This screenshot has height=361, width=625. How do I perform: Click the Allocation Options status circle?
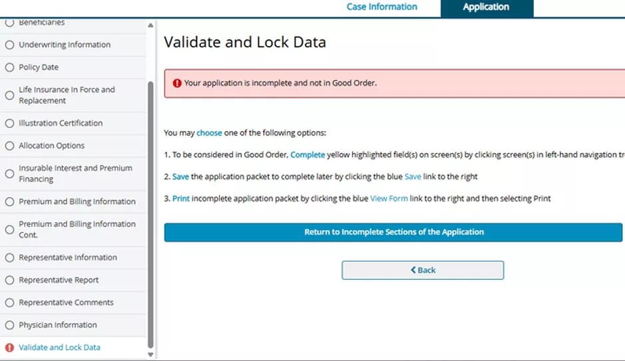pyautogui.click(x=9, y=146)
